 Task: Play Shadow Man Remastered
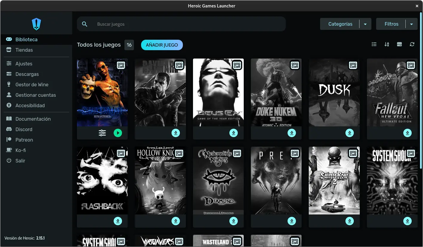(x=118, y=133)
